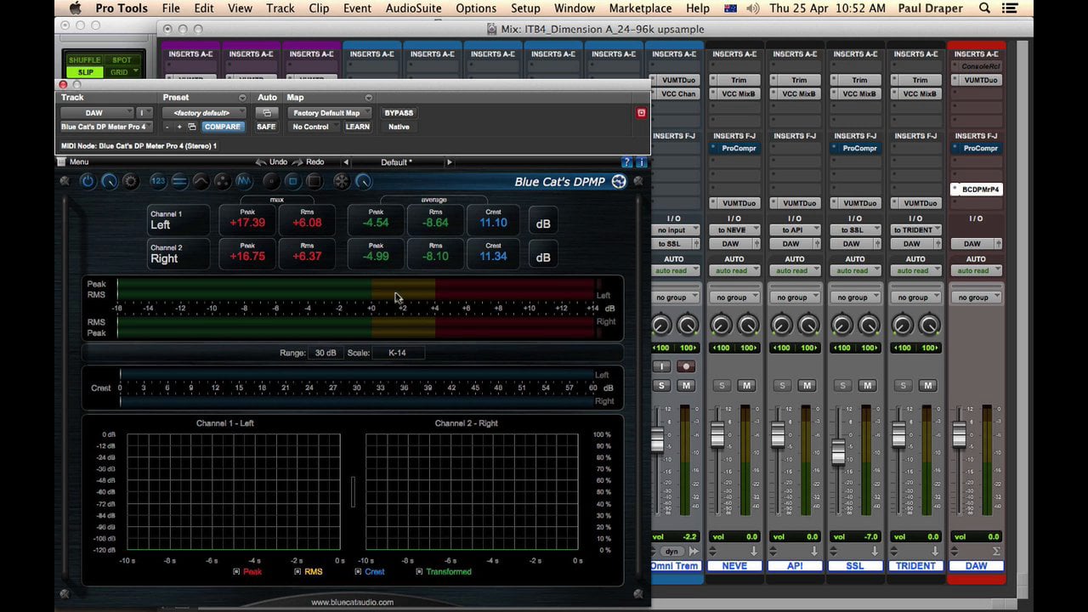Go to next preset with right arrow
Viewport: 1088px width, 612px height.
[x=449, y=162]
